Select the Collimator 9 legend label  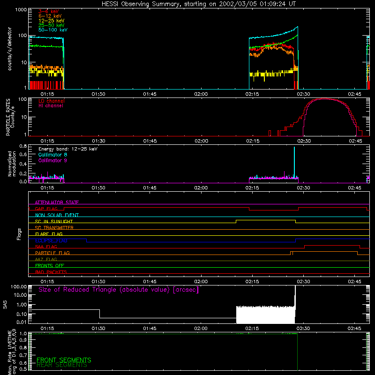point(52,160)
